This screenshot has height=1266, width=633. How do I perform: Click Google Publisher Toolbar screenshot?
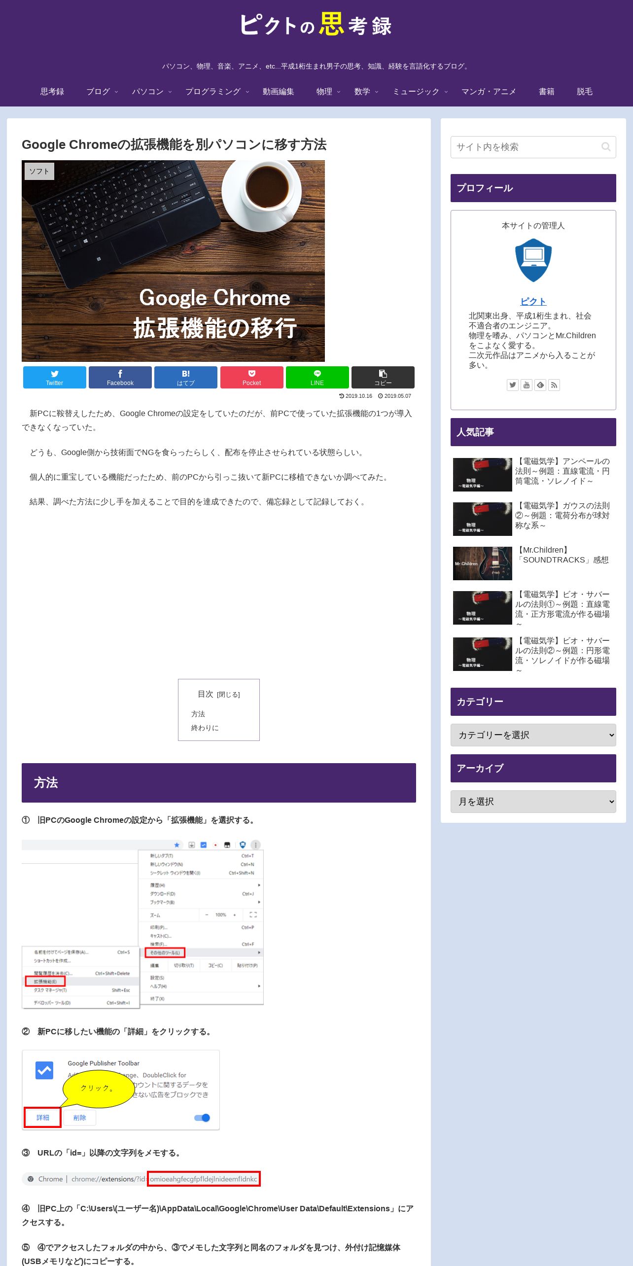121,1090
